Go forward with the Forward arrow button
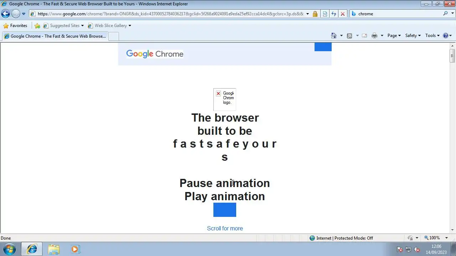The width and height of the screenshot is (456, 256). point(16,14)
